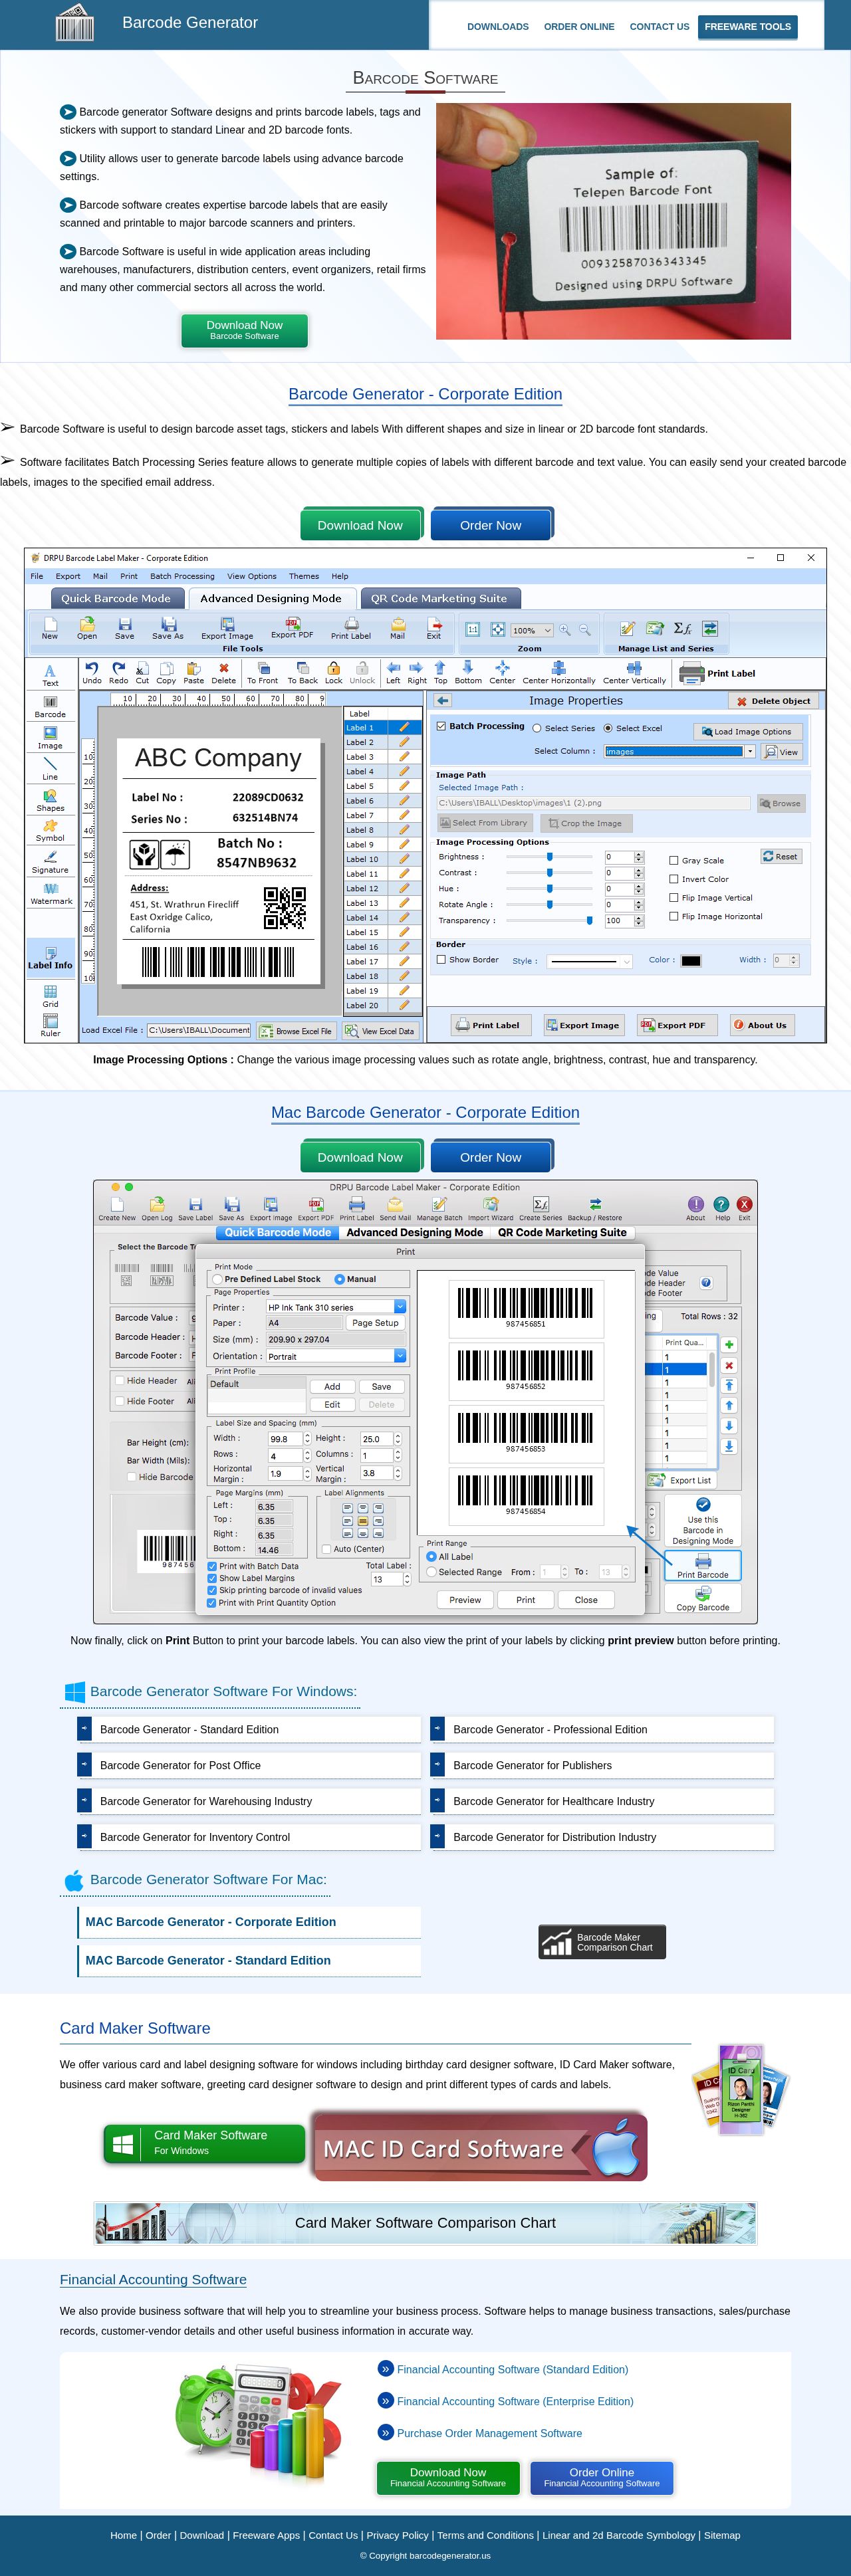Click the Border Width stepper
The width and height of the screenshot is (851, 2576).
(794, 960)
